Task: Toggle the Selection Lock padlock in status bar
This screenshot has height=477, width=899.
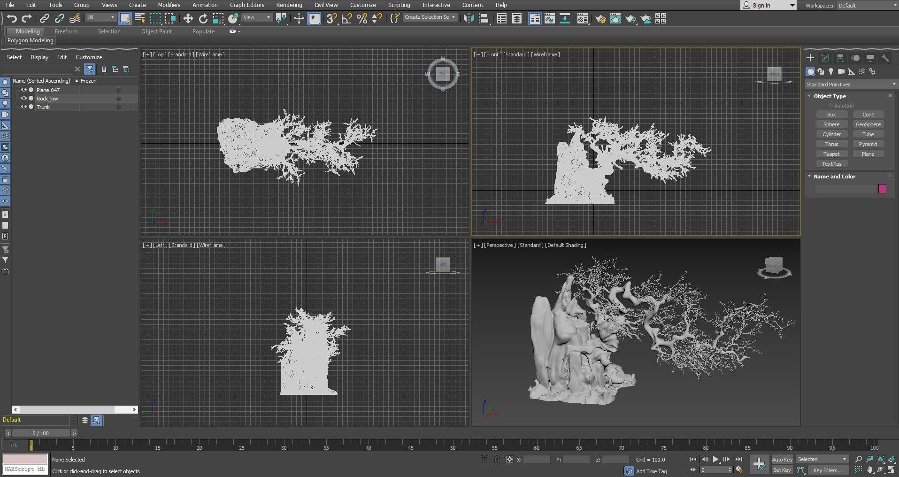Action: pos(497,460)
